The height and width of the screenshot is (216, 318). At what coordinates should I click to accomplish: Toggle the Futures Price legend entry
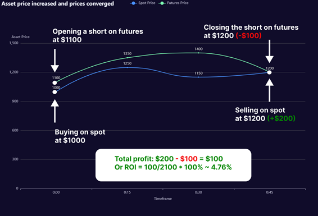(174, 3)
